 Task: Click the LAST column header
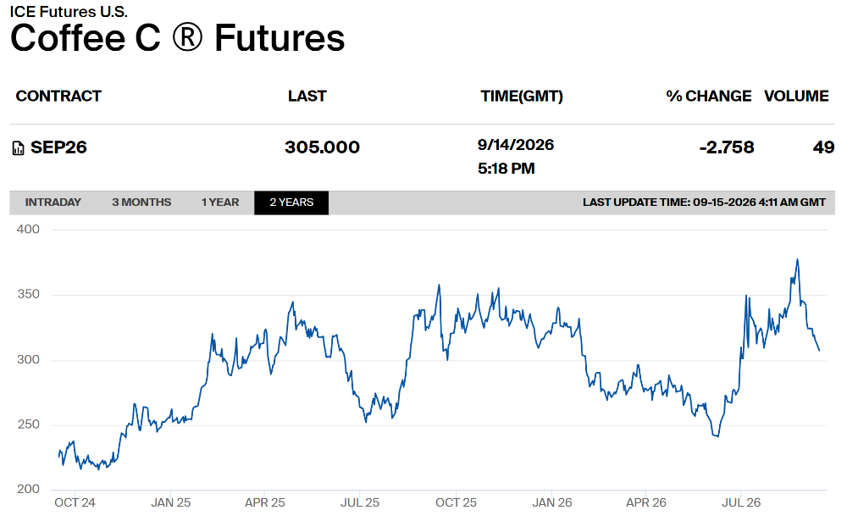pyautogui.click(x=307, y=97)
